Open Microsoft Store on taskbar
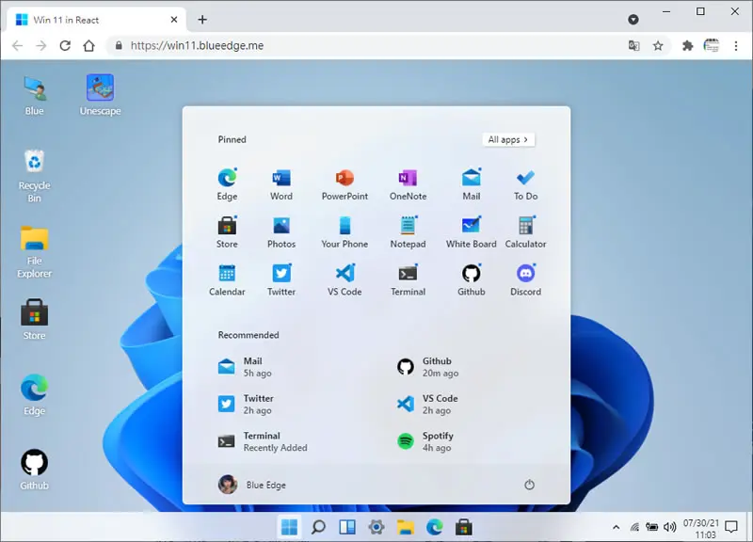The height and width of the screenshot is (542, 753). [x=463, y=527]
